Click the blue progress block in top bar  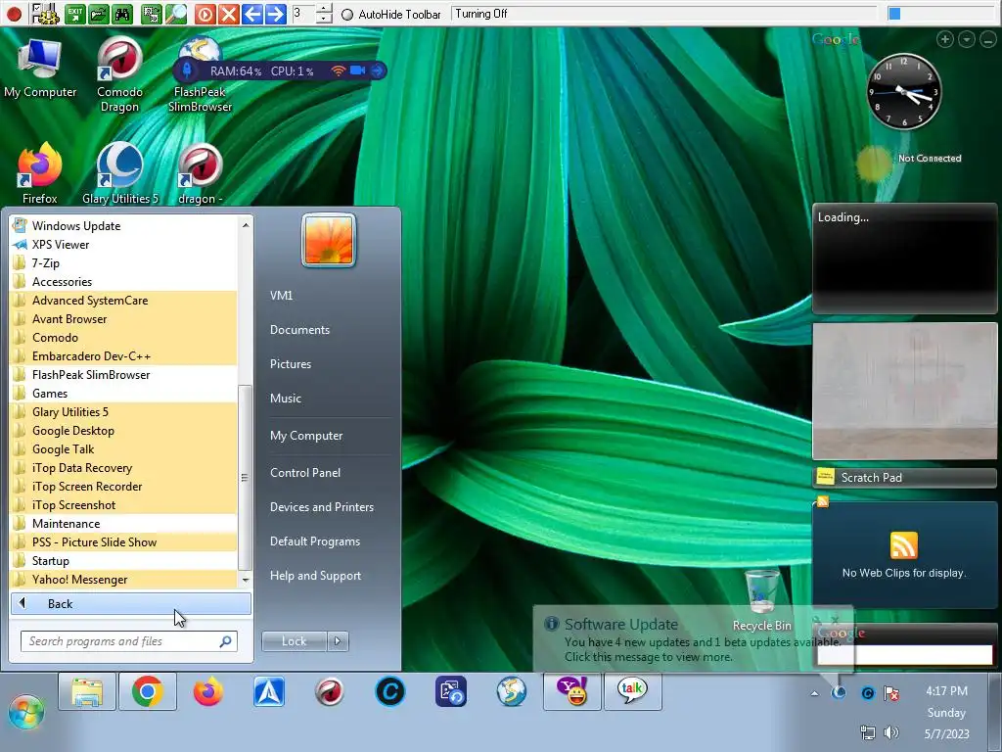(x=894, y=14)
